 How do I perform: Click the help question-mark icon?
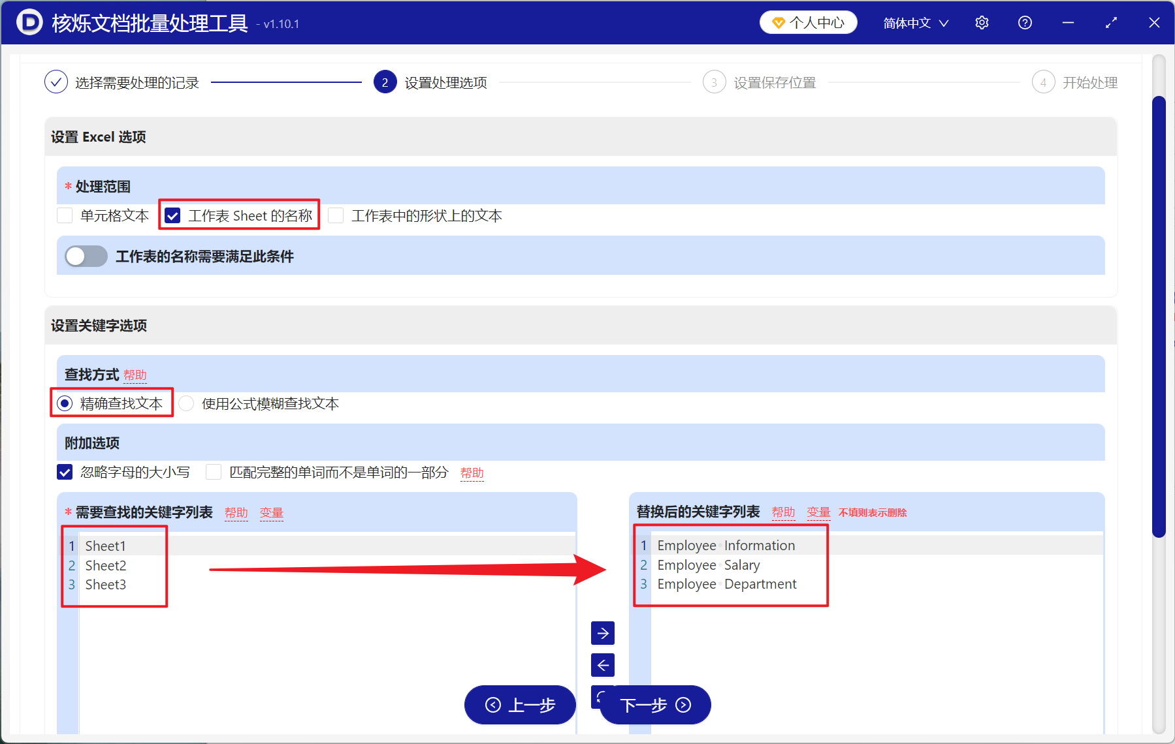[1025, 22]
